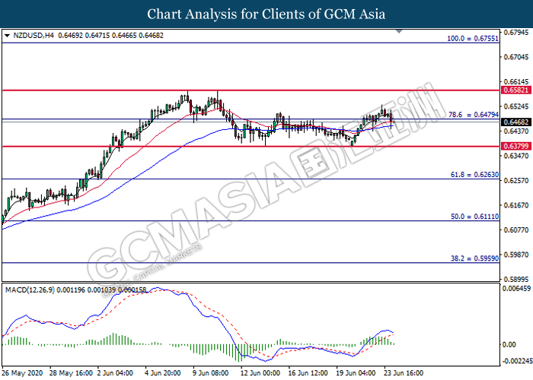Select the 61.8 = 0.62630 Fibonacci label
The image size is (533, 380).
point(473,174)
